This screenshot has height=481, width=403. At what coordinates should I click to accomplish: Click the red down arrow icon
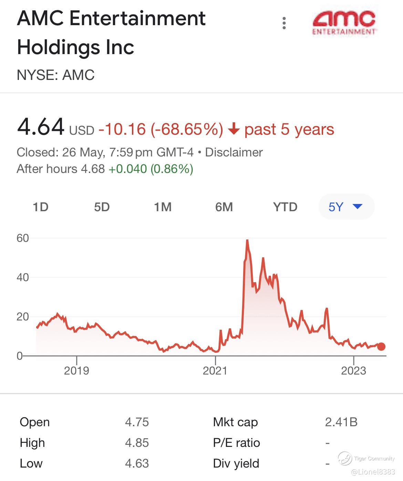(x=234, y=130)
